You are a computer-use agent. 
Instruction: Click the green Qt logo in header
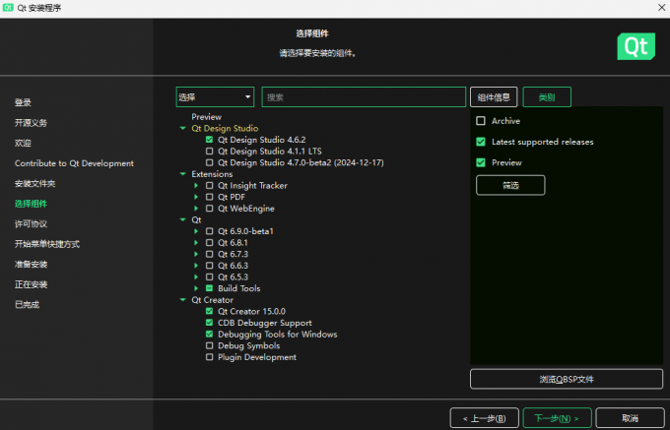(x=634, y=46)
